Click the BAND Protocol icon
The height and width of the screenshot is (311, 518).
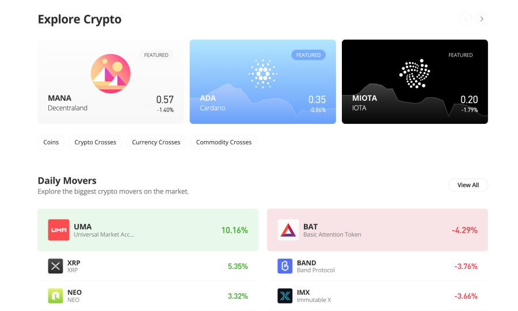tap(285, 266)
